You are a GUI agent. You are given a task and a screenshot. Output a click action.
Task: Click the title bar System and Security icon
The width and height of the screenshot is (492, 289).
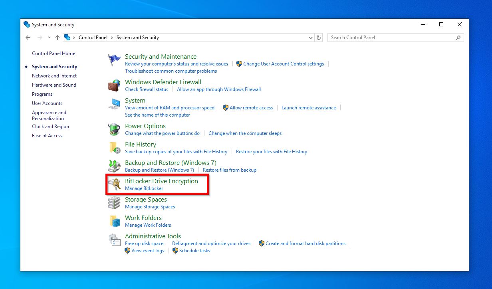27,24
